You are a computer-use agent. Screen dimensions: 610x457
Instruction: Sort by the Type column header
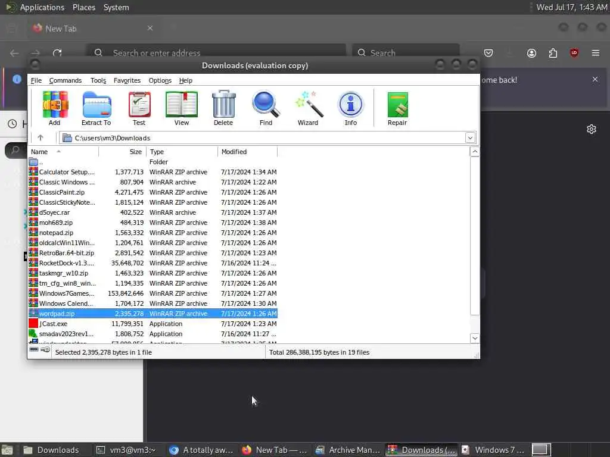[x=182, y=152]
